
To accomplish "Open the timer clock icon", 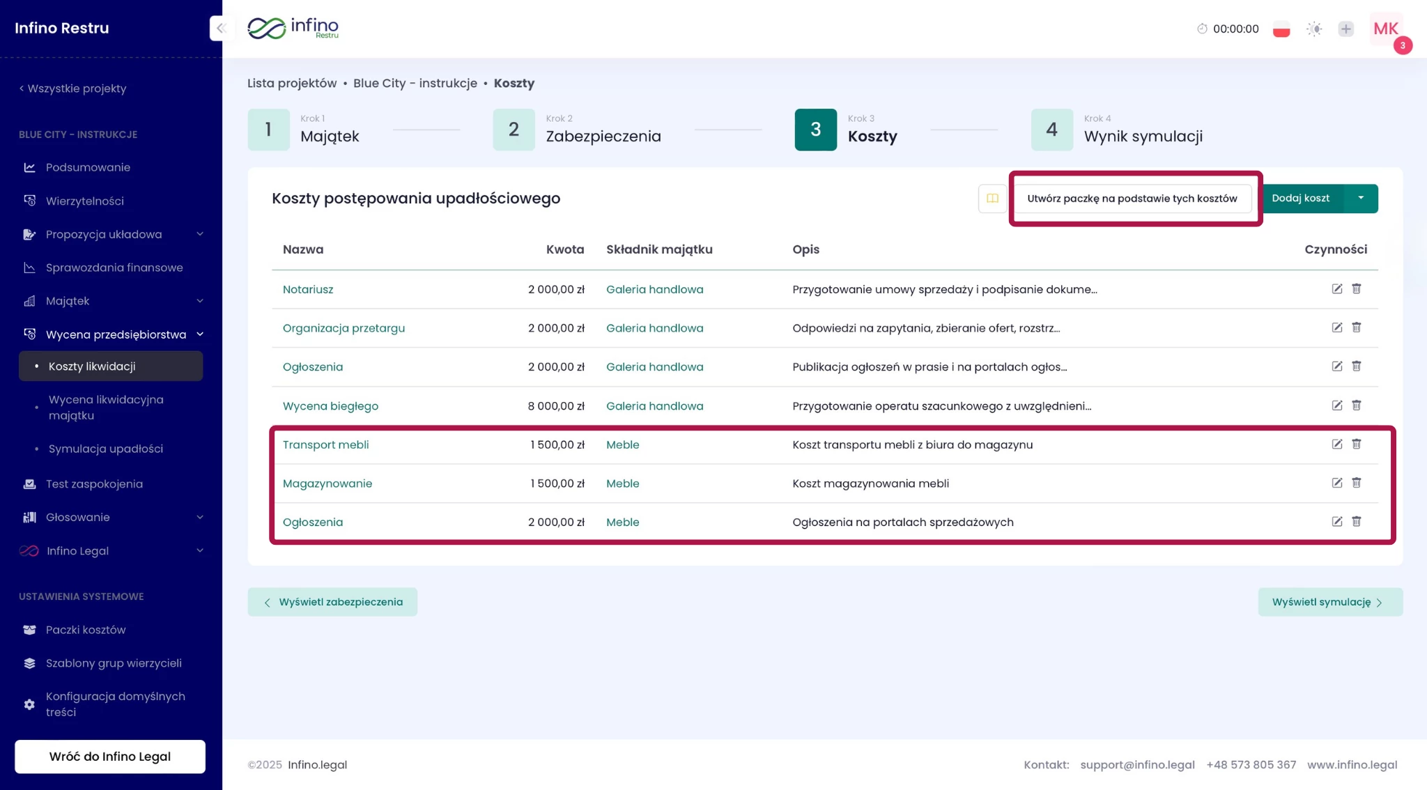I will pyautogui.click(x=1202, y=29).
